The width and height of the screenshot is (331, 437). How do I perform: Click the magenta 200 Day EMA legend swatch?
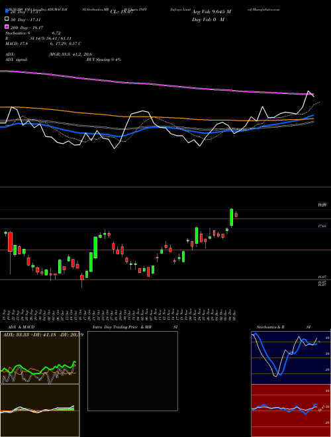coord(7,26)
